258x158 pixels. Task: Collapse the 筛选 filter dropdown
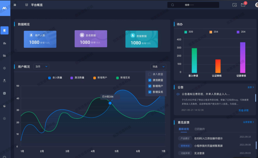coord(158,66)
